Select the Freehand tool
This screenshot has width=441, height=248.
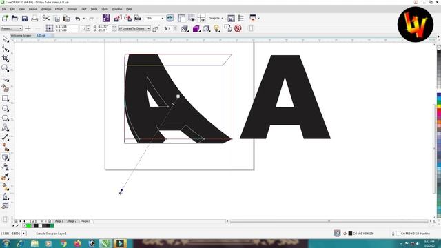[x=5, y=79]
